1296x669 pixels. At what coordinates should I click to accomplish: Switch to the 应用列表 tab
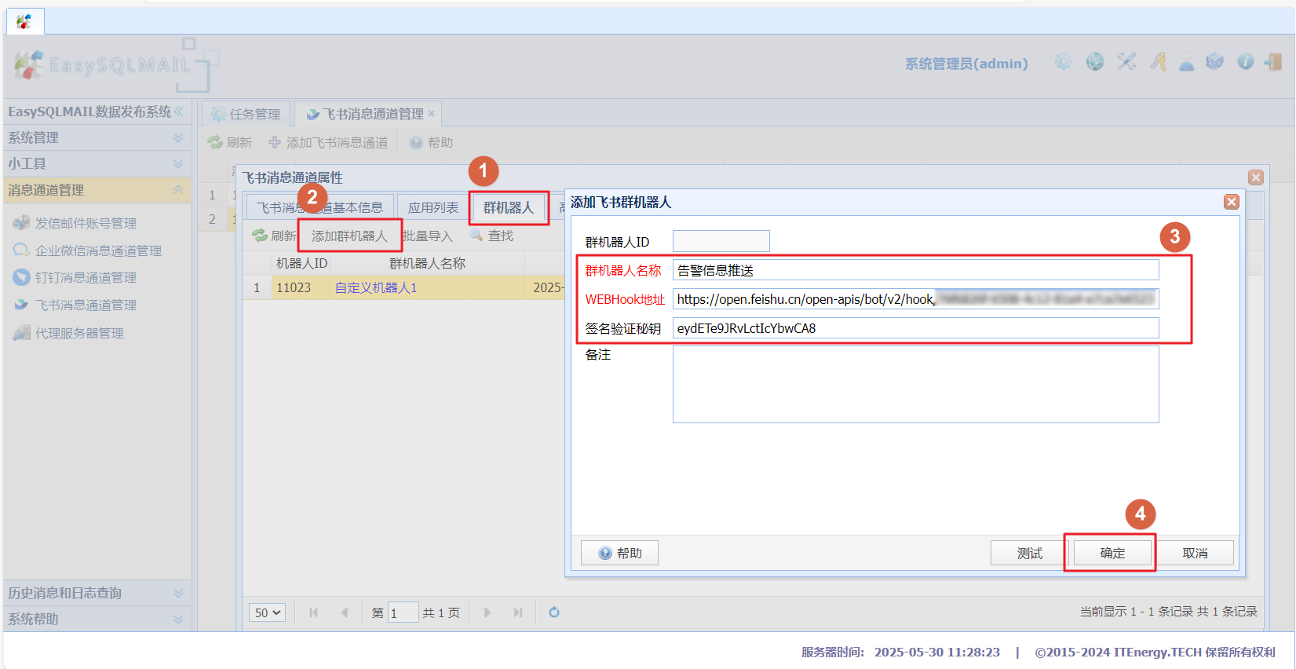coord(433,207)
